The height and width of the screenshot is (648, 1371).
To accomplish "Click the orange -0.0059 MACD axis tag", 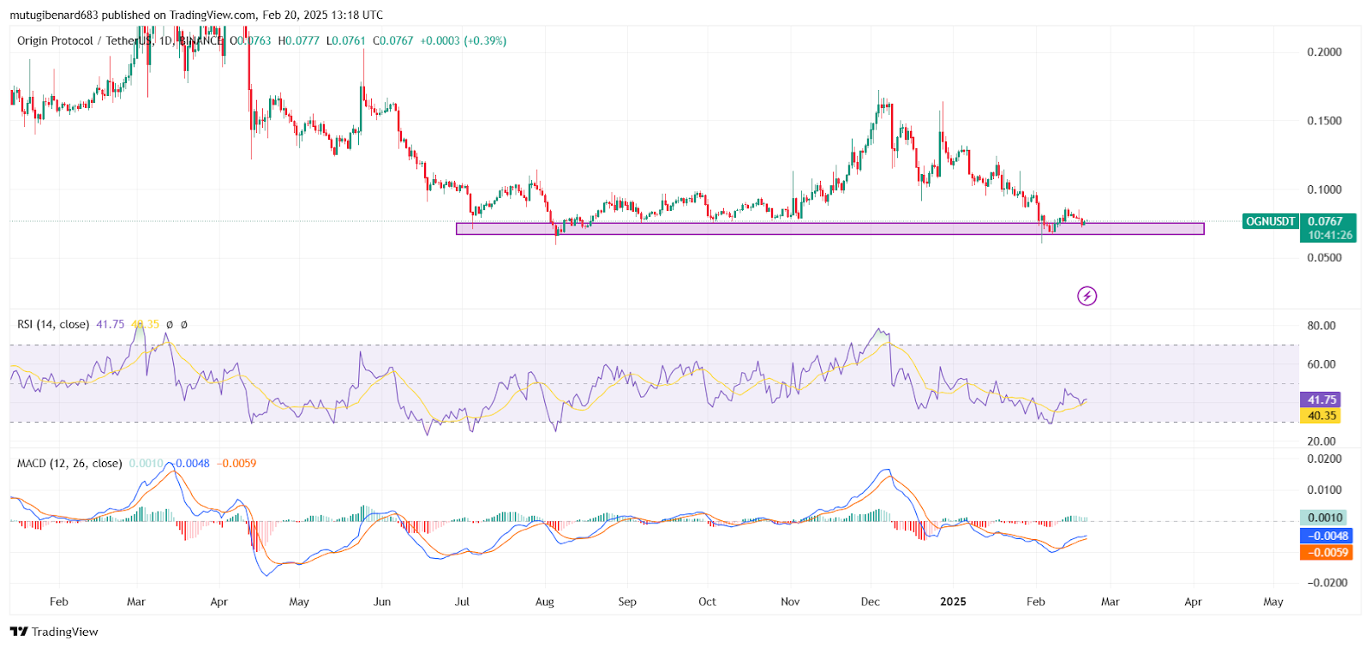I will (x=1326, y=553).
